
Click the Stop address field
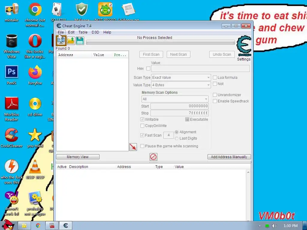coord(179,113)
